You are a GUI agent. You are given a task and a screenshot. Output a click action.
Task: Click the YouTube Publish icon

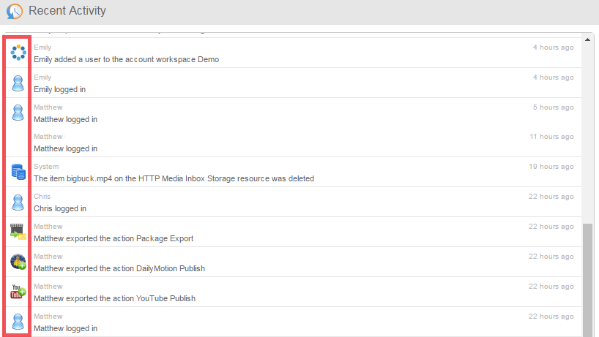(x=18, y=292)
